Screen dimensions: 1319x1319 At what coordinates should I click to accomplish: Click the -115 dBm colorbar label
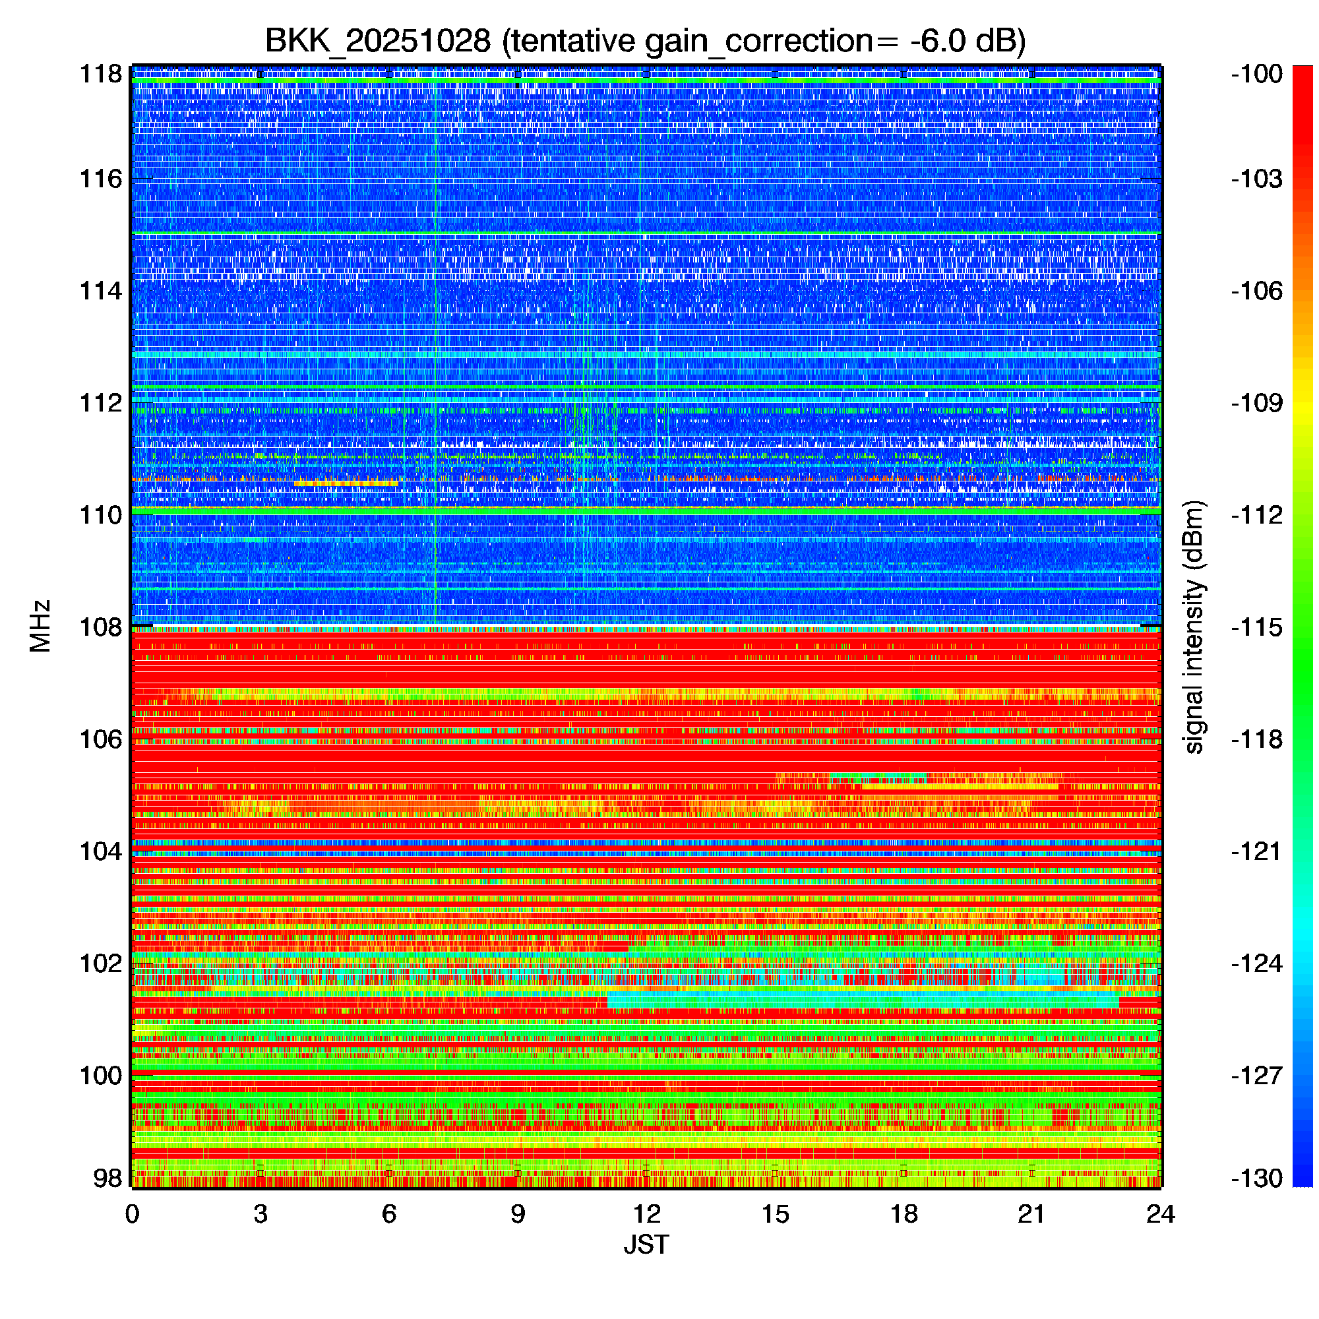click(1257, 627)
